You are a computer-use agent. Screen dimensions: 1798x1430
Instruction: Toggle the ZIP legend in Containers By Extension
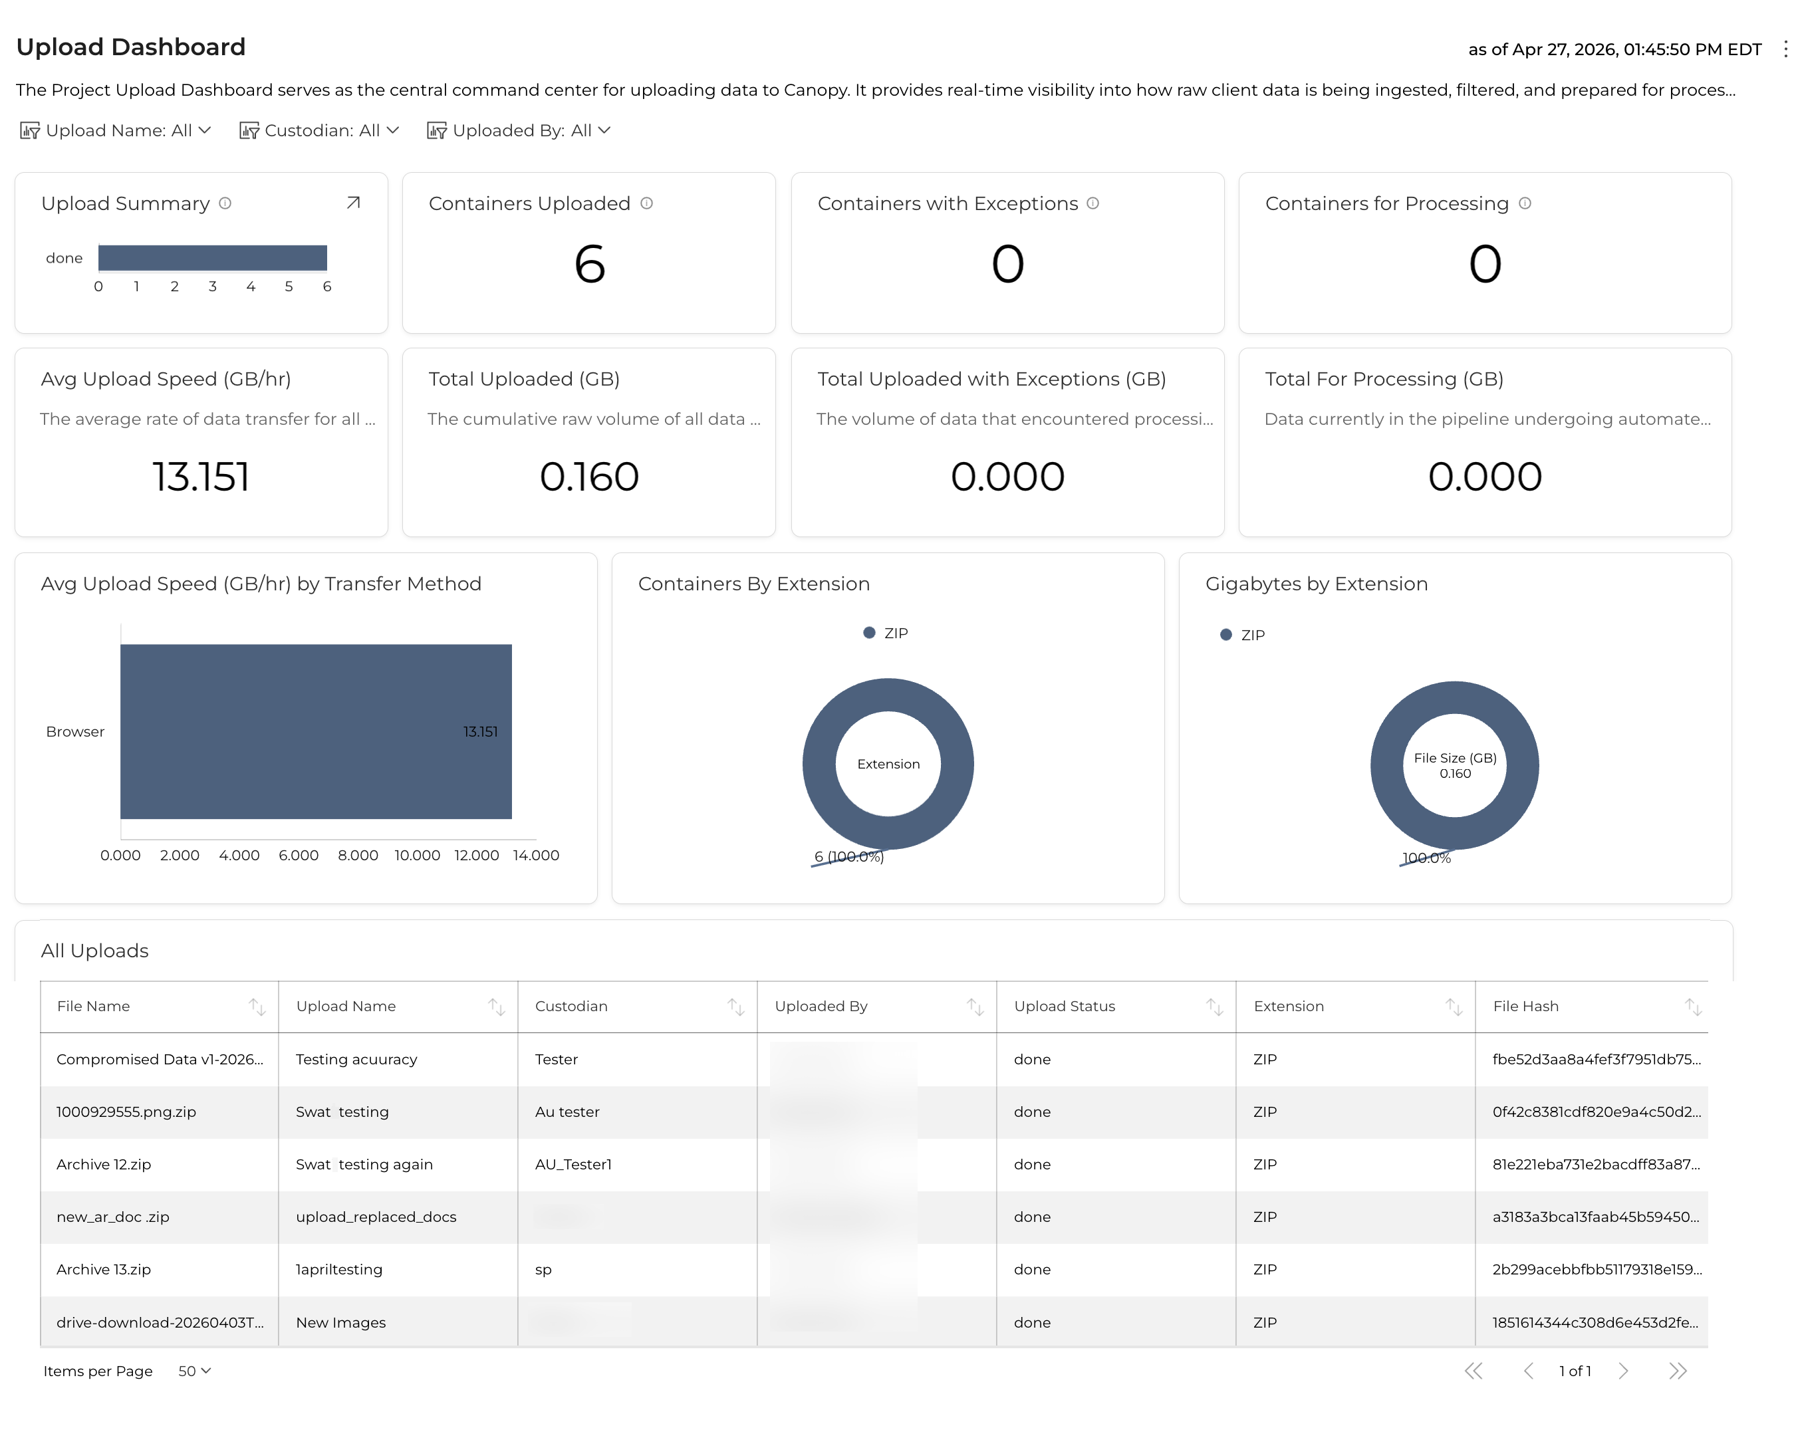coord(886,632)
